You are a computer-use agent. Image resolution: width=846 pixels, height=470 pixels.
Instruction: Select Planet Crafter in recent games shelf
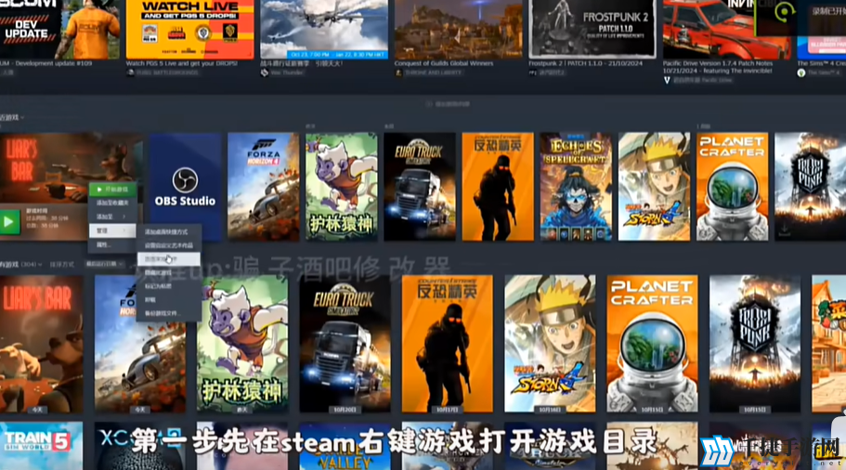pos(732,187)
